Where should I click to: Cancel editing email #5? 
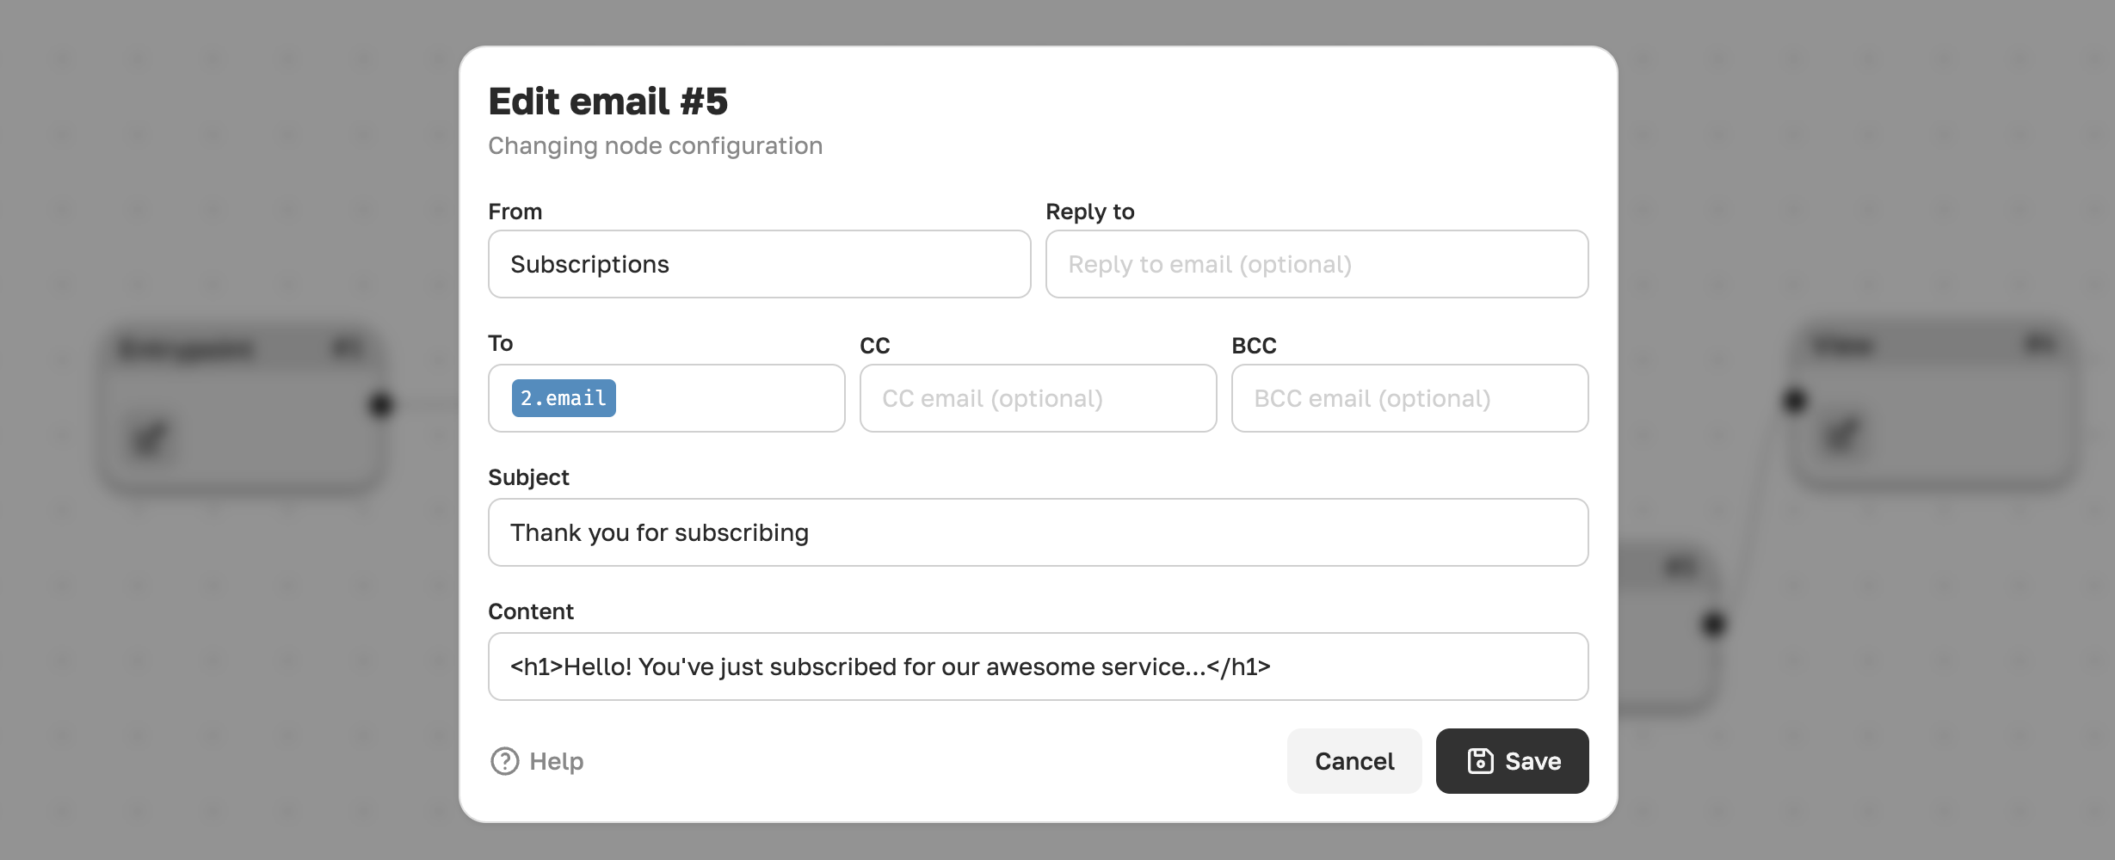[x=1354, y=761]
